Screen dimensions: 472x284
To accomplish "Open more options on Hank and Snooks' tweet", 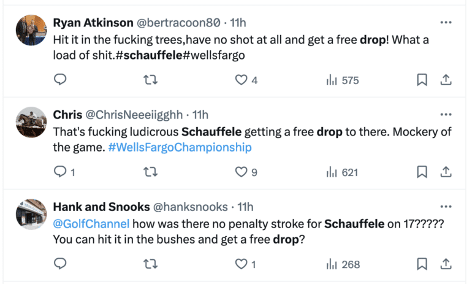I will pyautogui.click(x=446, y=207).
